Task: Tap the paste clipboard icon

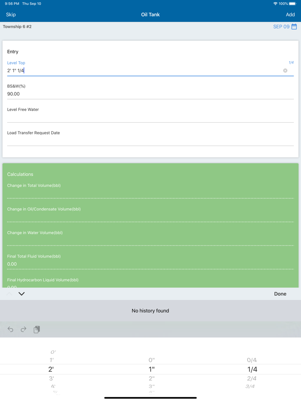Action: point(37,329)
